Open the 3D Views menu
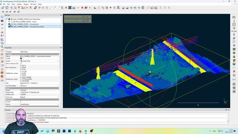The width and height of the screenshot is (238, 134). [33, 4]
